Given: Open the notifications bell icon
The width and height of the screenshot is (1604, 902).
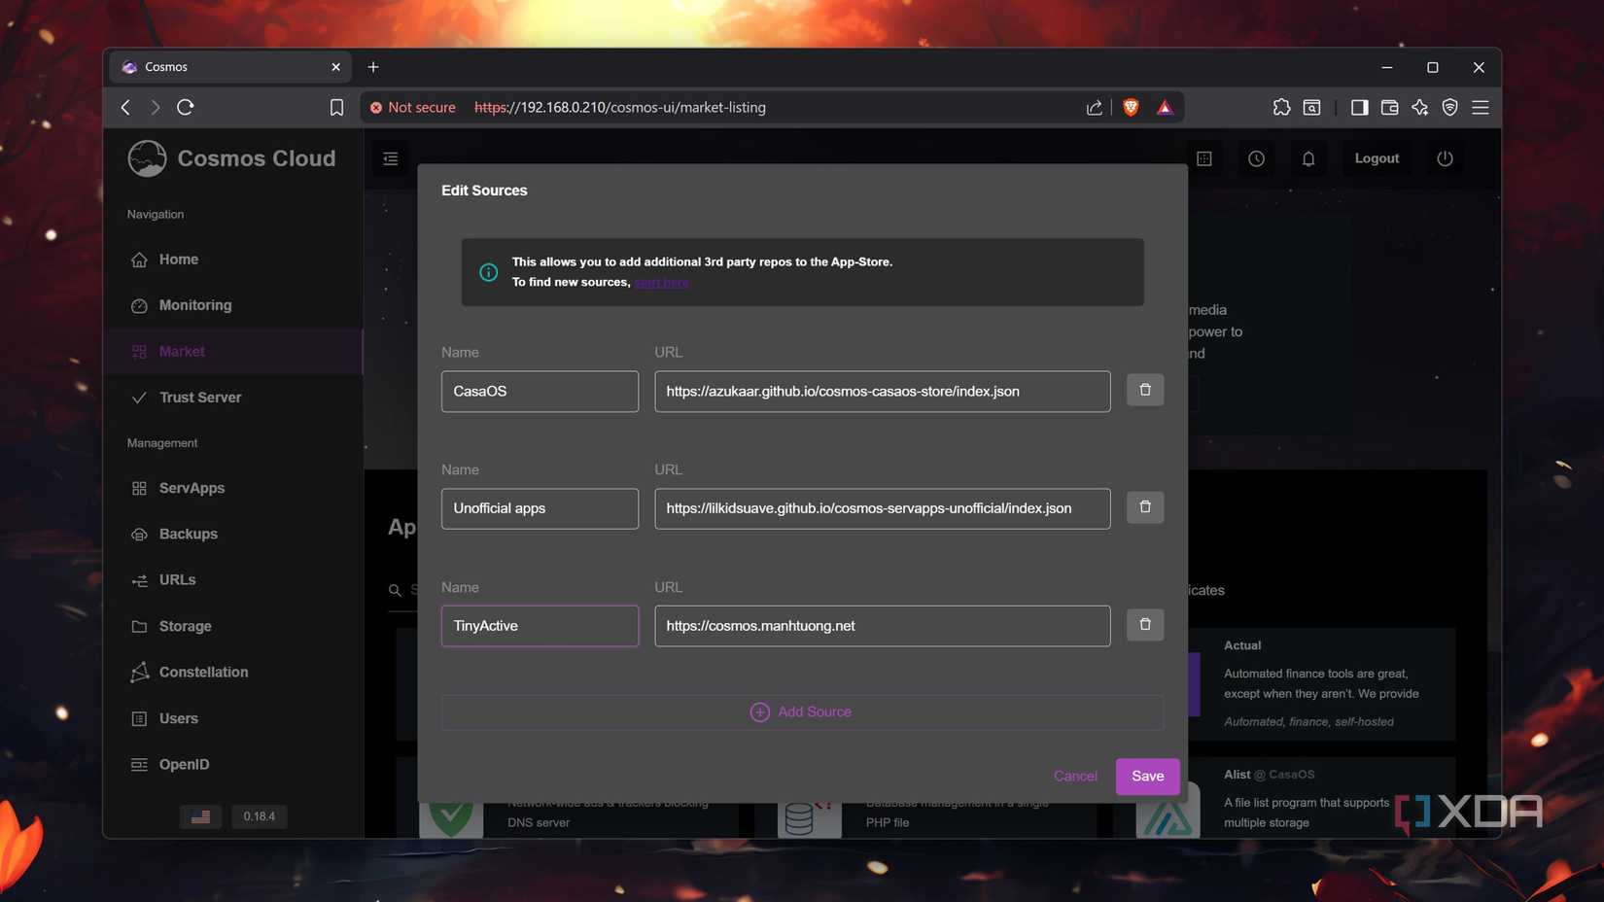Looking at the screenshot, I should (x=1308, y=158).
